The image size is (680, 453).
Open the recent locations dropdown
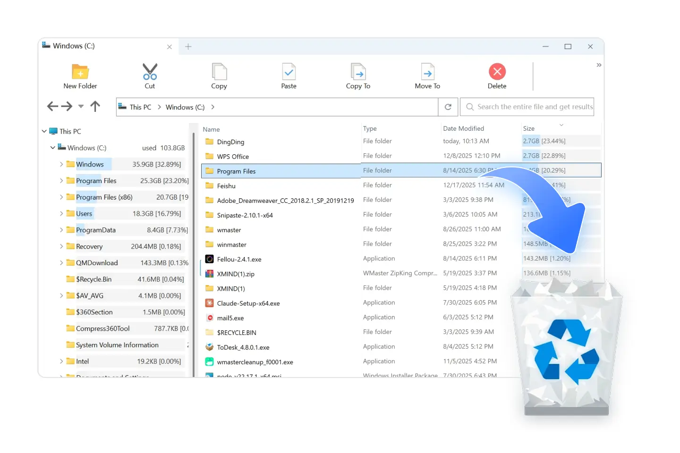(x=80, y=107)
